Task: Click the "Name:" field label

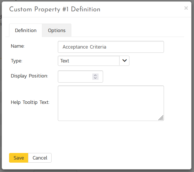Action: pos(18,46)
